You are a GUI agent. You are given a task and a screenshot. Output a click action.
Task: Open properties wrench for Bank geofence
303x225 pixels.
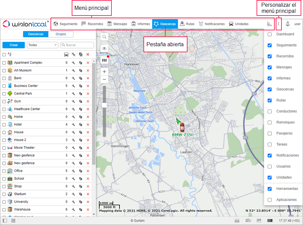[73, 78]
